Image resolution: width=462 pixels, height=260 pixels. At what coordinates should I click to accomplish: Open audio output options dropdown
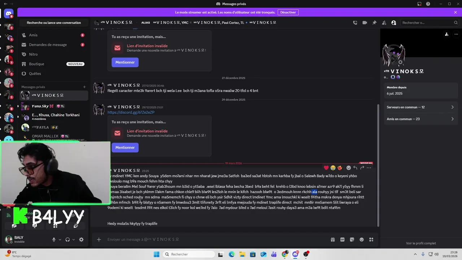74,239
